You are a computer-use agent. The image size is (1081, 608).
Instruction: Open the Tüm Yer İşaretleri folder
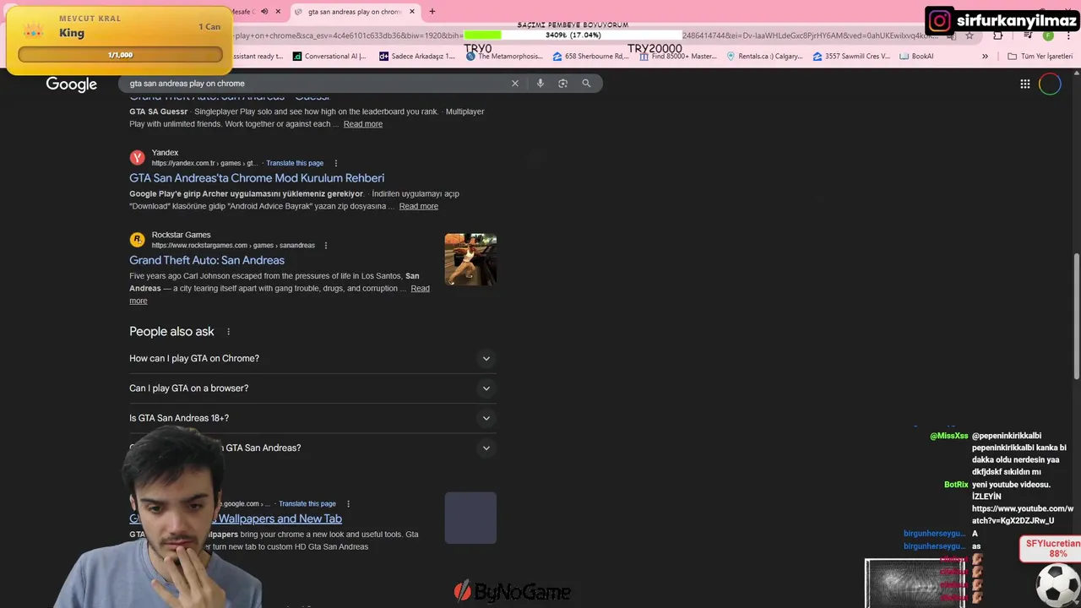click(x=1040, y=57)
